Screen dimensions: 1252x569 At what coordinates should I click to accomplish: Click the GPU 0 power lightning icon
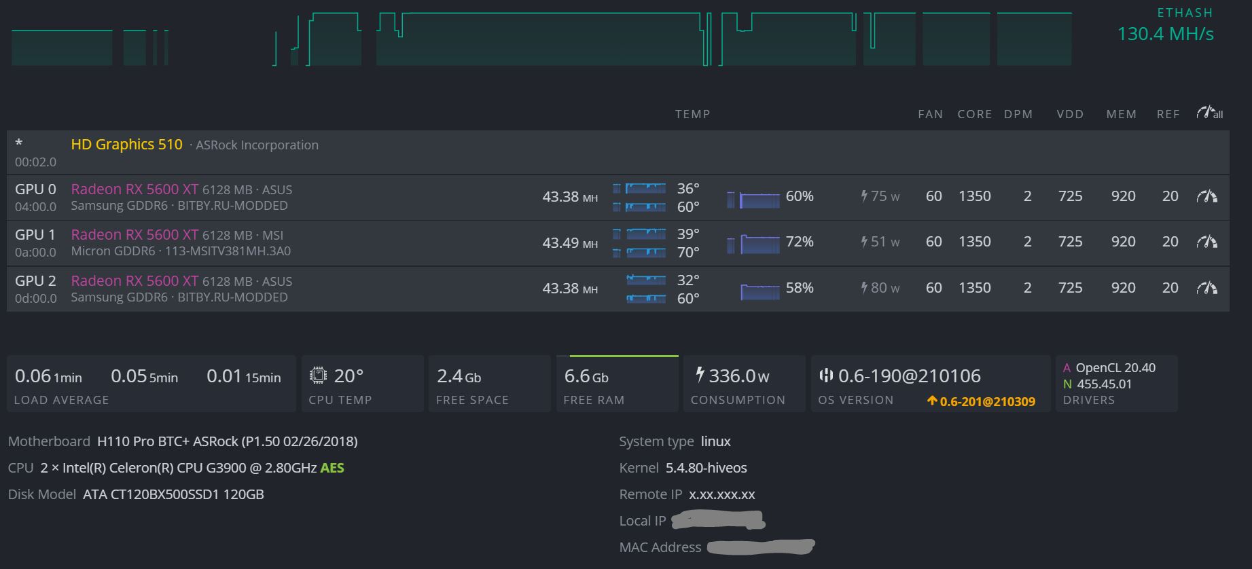tap(864, 196)
